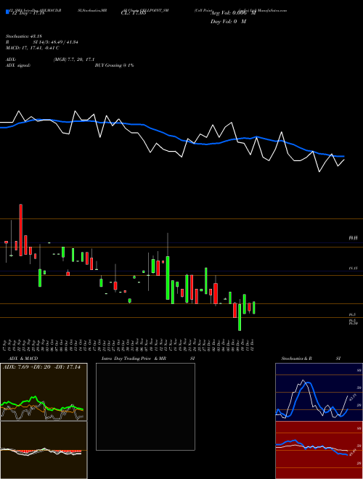This screenshot has height=479, width=363.
Task: Click the thick blue SMA line on main chart
Action: coord(171,136)
